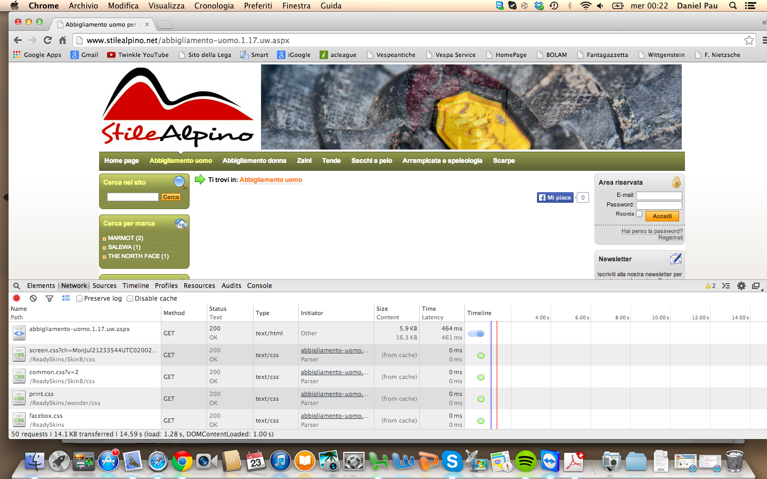The image size is (767, 479).
Task: Switch to small resource rows icon
Action: (66, 299)
